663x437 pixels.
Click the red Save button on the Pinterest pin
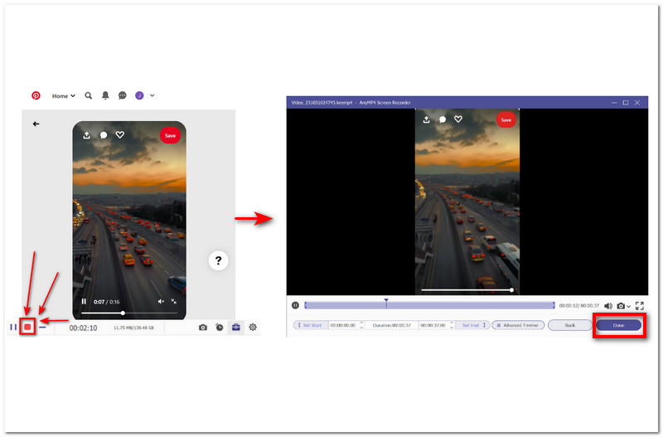click(x=170, y=135)
